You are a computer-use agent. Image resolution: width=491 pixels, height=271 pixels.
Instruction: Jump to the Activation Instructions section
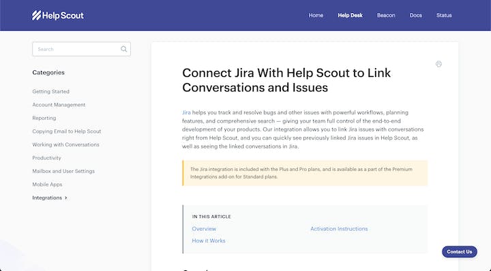tap(339, 229)
